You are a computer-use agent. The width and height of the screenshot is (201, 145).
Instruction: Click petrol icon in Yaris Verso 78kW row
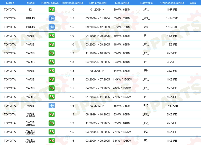[51, 141]
